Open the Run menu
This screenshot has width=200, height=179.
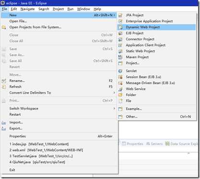click(x=71, y=9)
